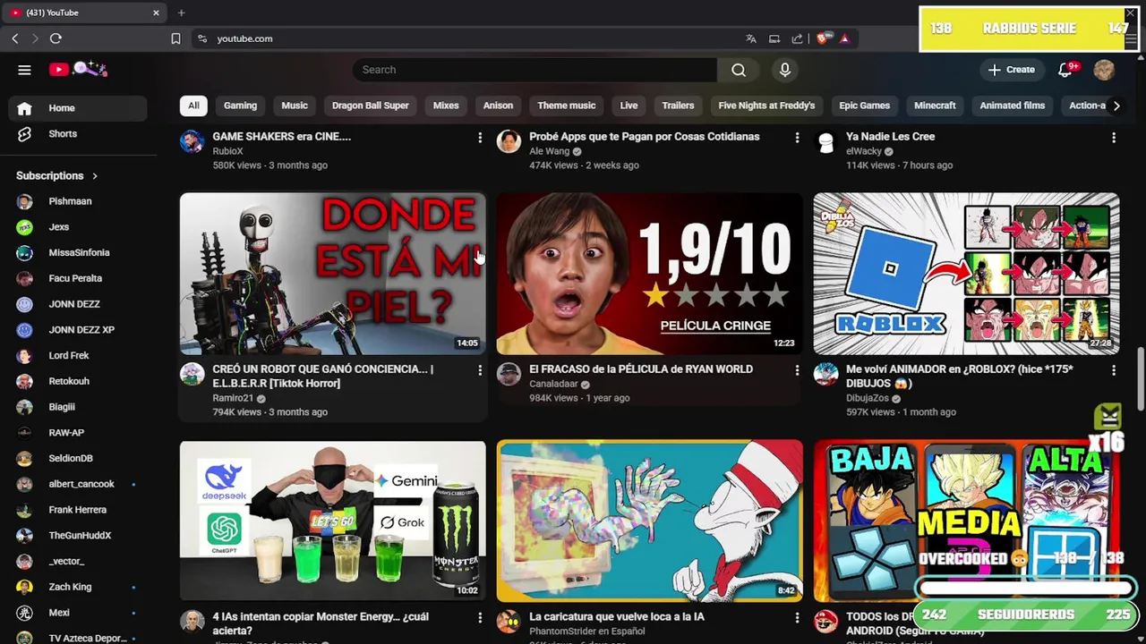1146x644 pixels.
Task: Open TheGunHuddX subscription channel
Action: (x=78, y=536)
